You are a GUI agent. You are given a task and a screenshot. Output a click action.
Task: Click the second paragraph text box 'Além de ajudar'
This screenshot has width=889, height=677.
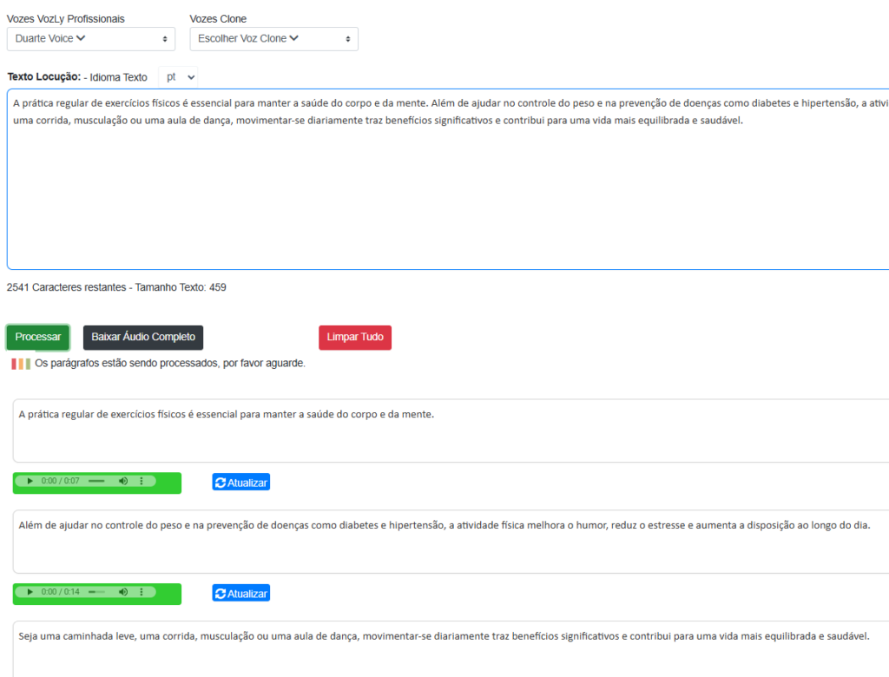coord(451,542)
